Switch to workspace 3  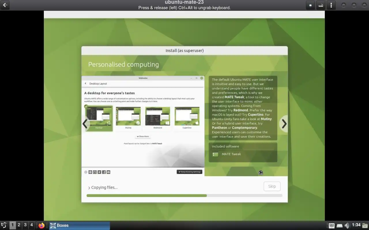pyautogui.click(x=25, y=225)
